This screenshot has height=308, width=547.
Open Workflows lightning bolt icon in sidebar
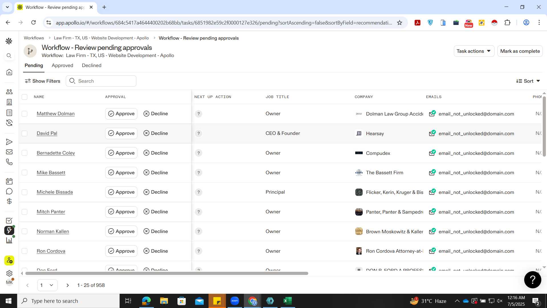pos(9,230)
